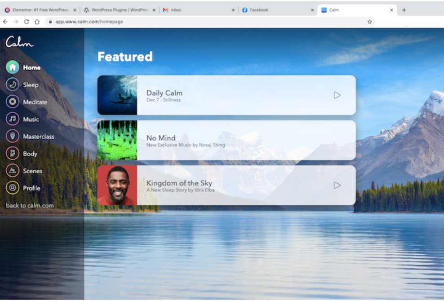Click 'A New Sleep Story by Idris Elba'
The image size is (444, 301).
click(180, 190)
